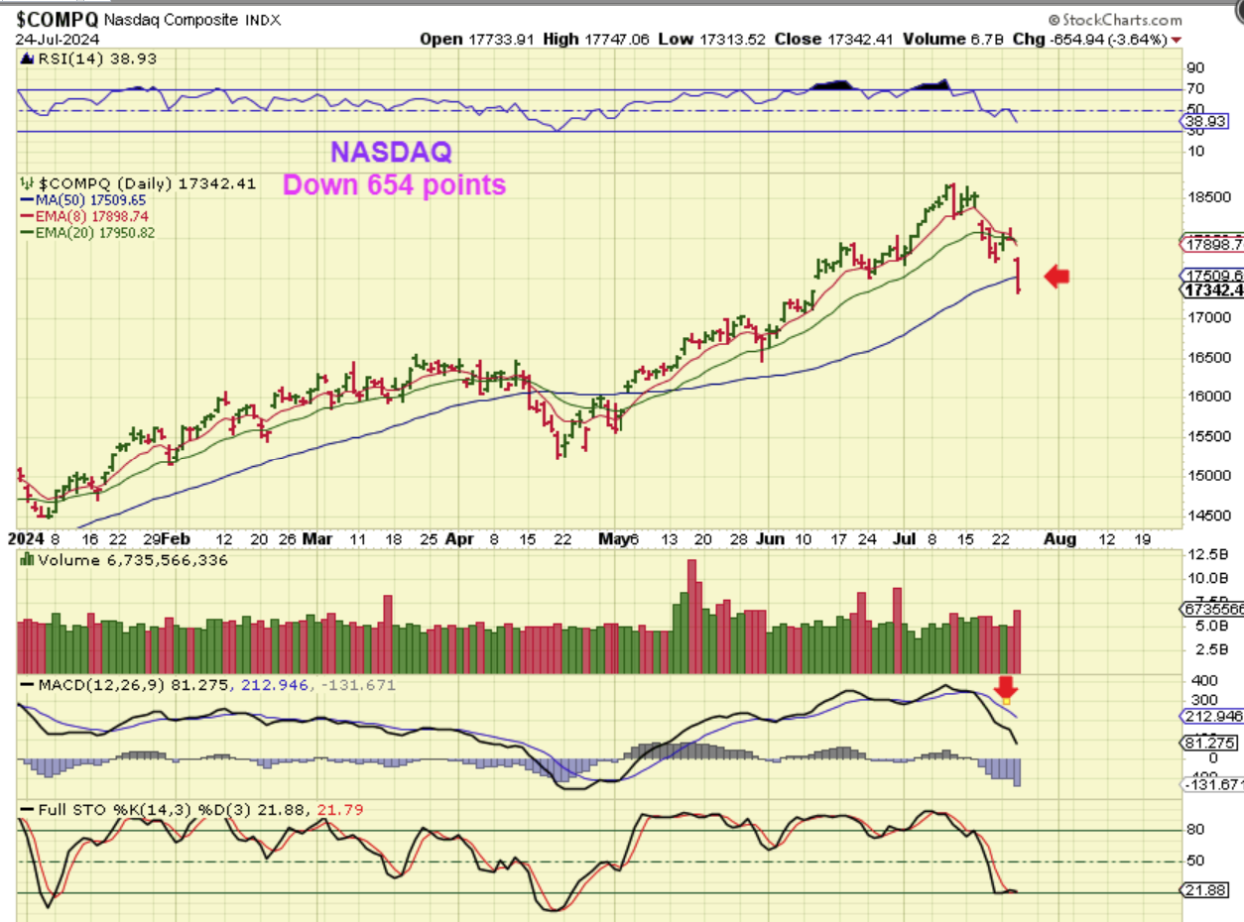Click the small icon before the RSI(14) label
Image resolution: width=1244 pixels, height=922 pixels.
(26, 59)
